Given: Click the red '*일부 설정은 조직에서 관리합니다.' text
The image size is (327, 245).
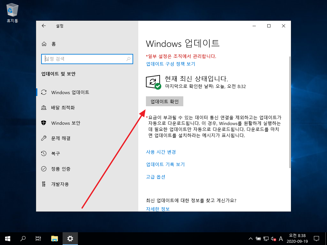Looking at the screenshot, I should pos(181,56).
